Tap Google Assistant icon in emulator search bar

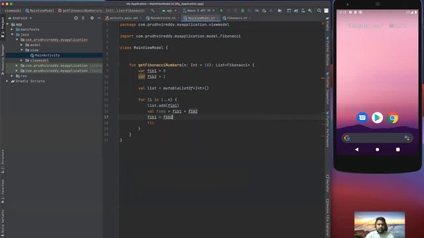(407, 138)
